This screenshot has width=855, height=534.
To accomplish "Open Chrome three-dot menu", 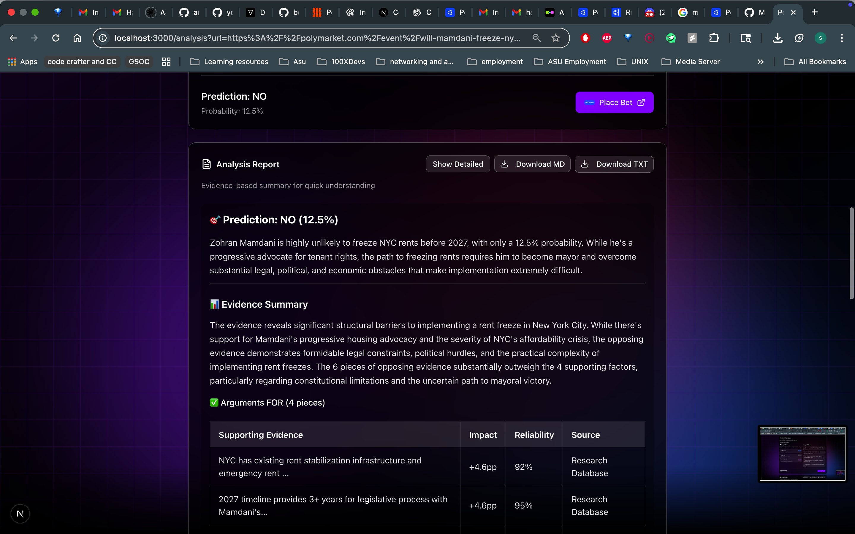I will 842,38.
